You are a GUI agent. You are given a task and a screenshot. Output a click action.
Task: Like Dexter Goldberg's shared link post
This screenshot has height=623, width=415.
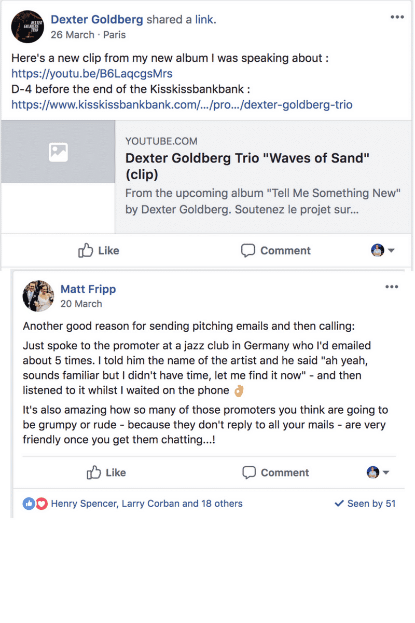point(99,251)
